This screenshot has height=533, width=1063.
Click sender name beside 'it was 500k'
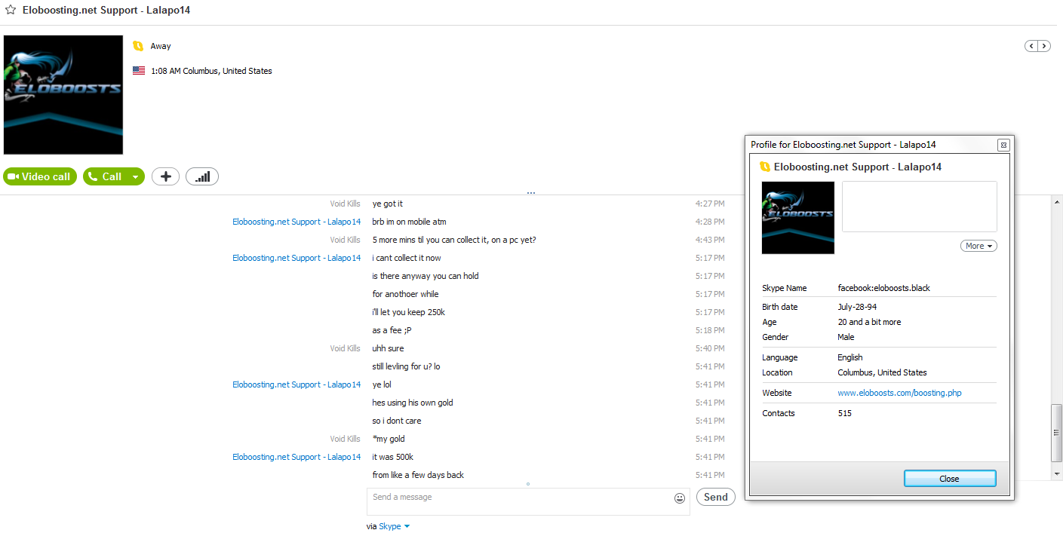point(296,457)
